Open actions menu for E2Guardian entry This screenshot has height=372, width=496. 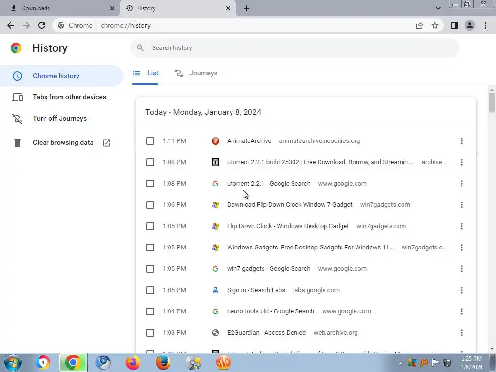click(462, 333)
